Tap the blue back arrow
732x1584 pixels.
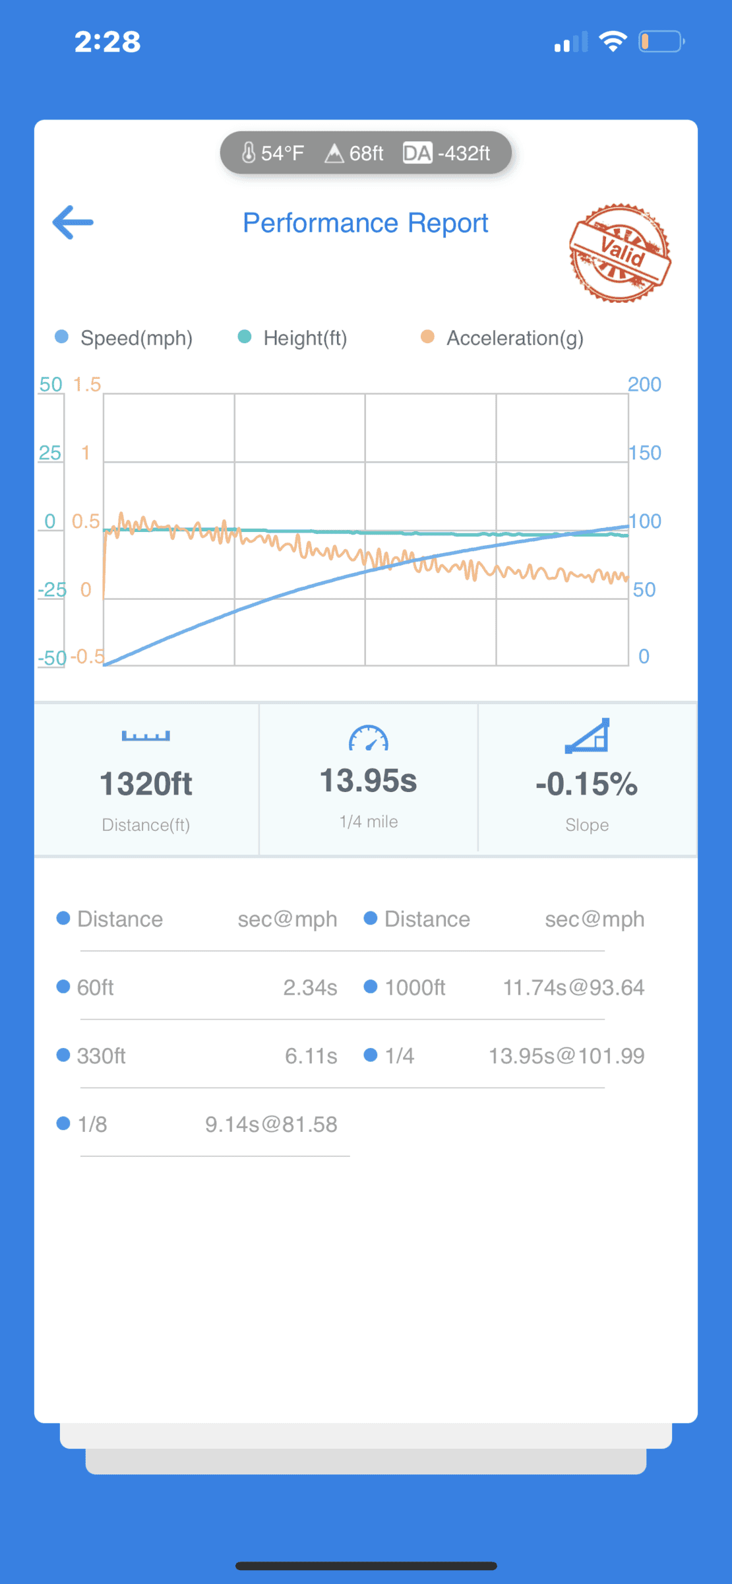[x=73, y=222]
